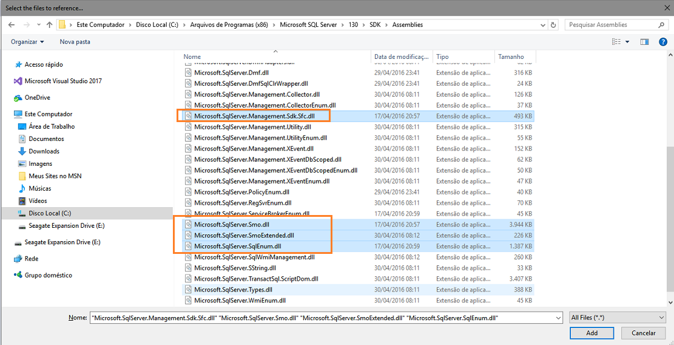Open Vídeos in the sidebar

click(38, 201)
